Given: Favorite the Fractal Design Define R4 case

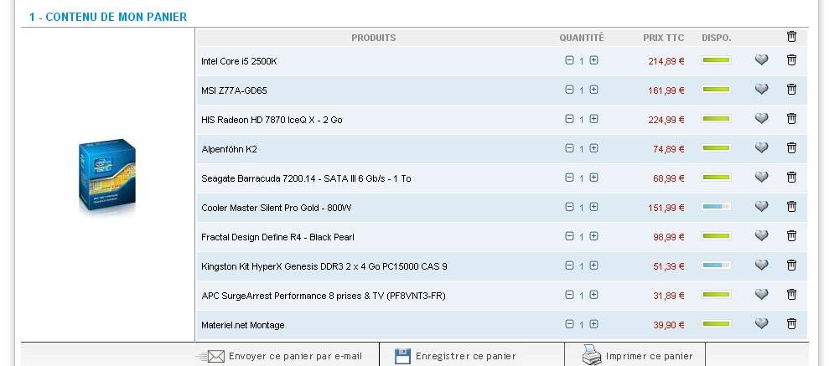Looking at the screenshot, I should (x=761, y=236).
